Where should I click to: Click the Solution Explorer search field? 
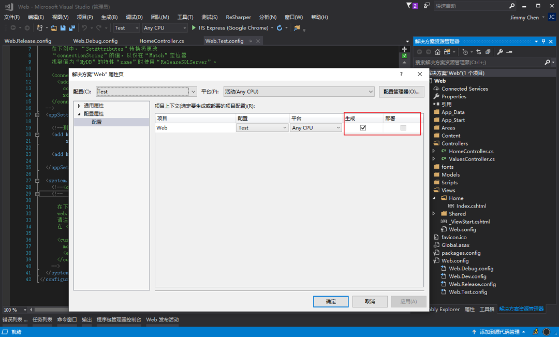tap(479, 63)
